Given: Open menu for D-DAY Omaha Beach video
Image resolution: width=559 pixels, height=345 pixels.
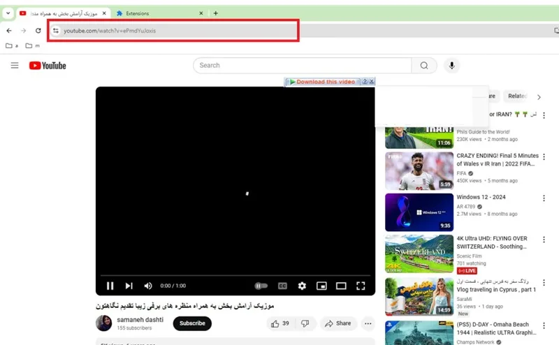Looking at the screenshot, I should click(544, 325).
